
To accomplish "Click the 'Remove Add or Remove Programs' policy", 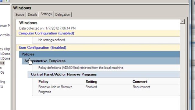I will 55,90.
